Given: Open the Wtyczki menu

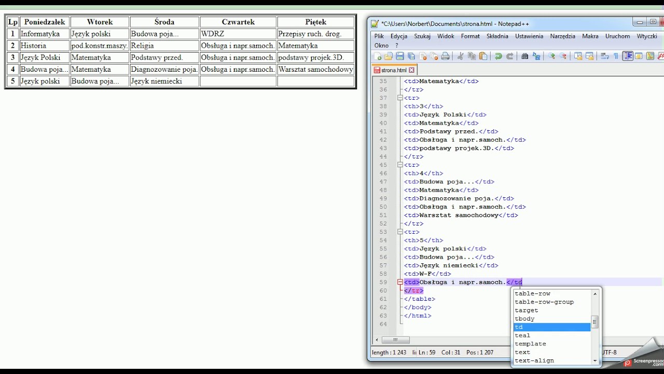Looking at the screenshot, I should pos(647,36).
